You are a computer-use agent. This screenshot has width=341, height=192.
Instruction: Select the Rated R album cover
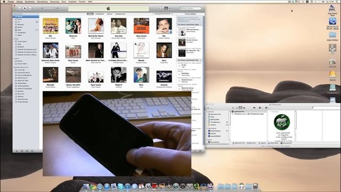click(x=119, y=75)
